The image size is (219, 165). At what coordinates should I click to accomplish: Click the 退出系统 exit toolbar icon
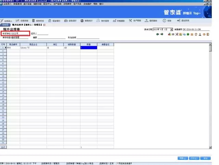click(x=183, y=21)
